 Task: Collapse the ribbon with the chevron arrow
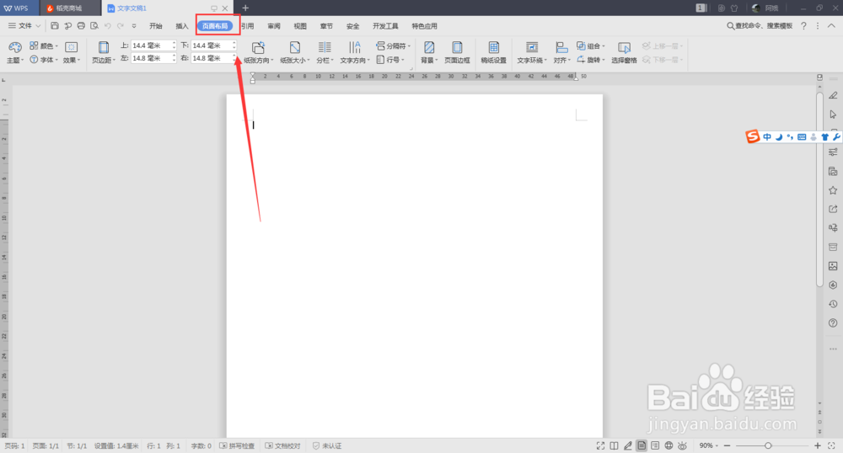pyautogui.click(x=831, y=26)
